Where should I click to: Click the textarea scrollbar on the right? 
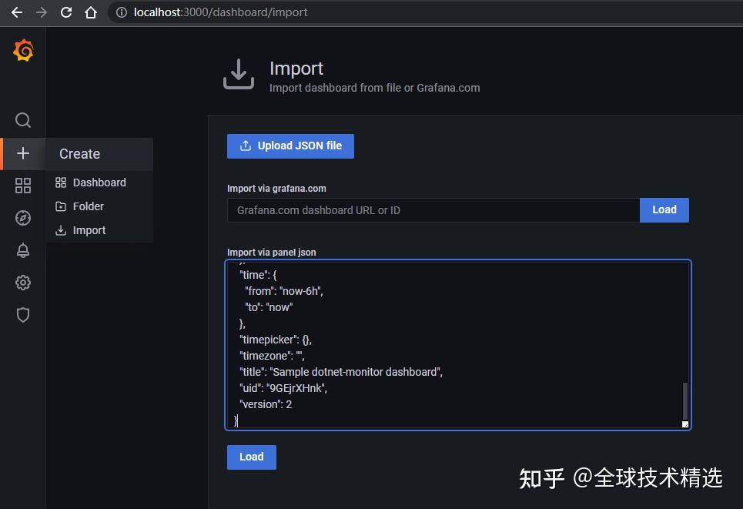point(684,400)
